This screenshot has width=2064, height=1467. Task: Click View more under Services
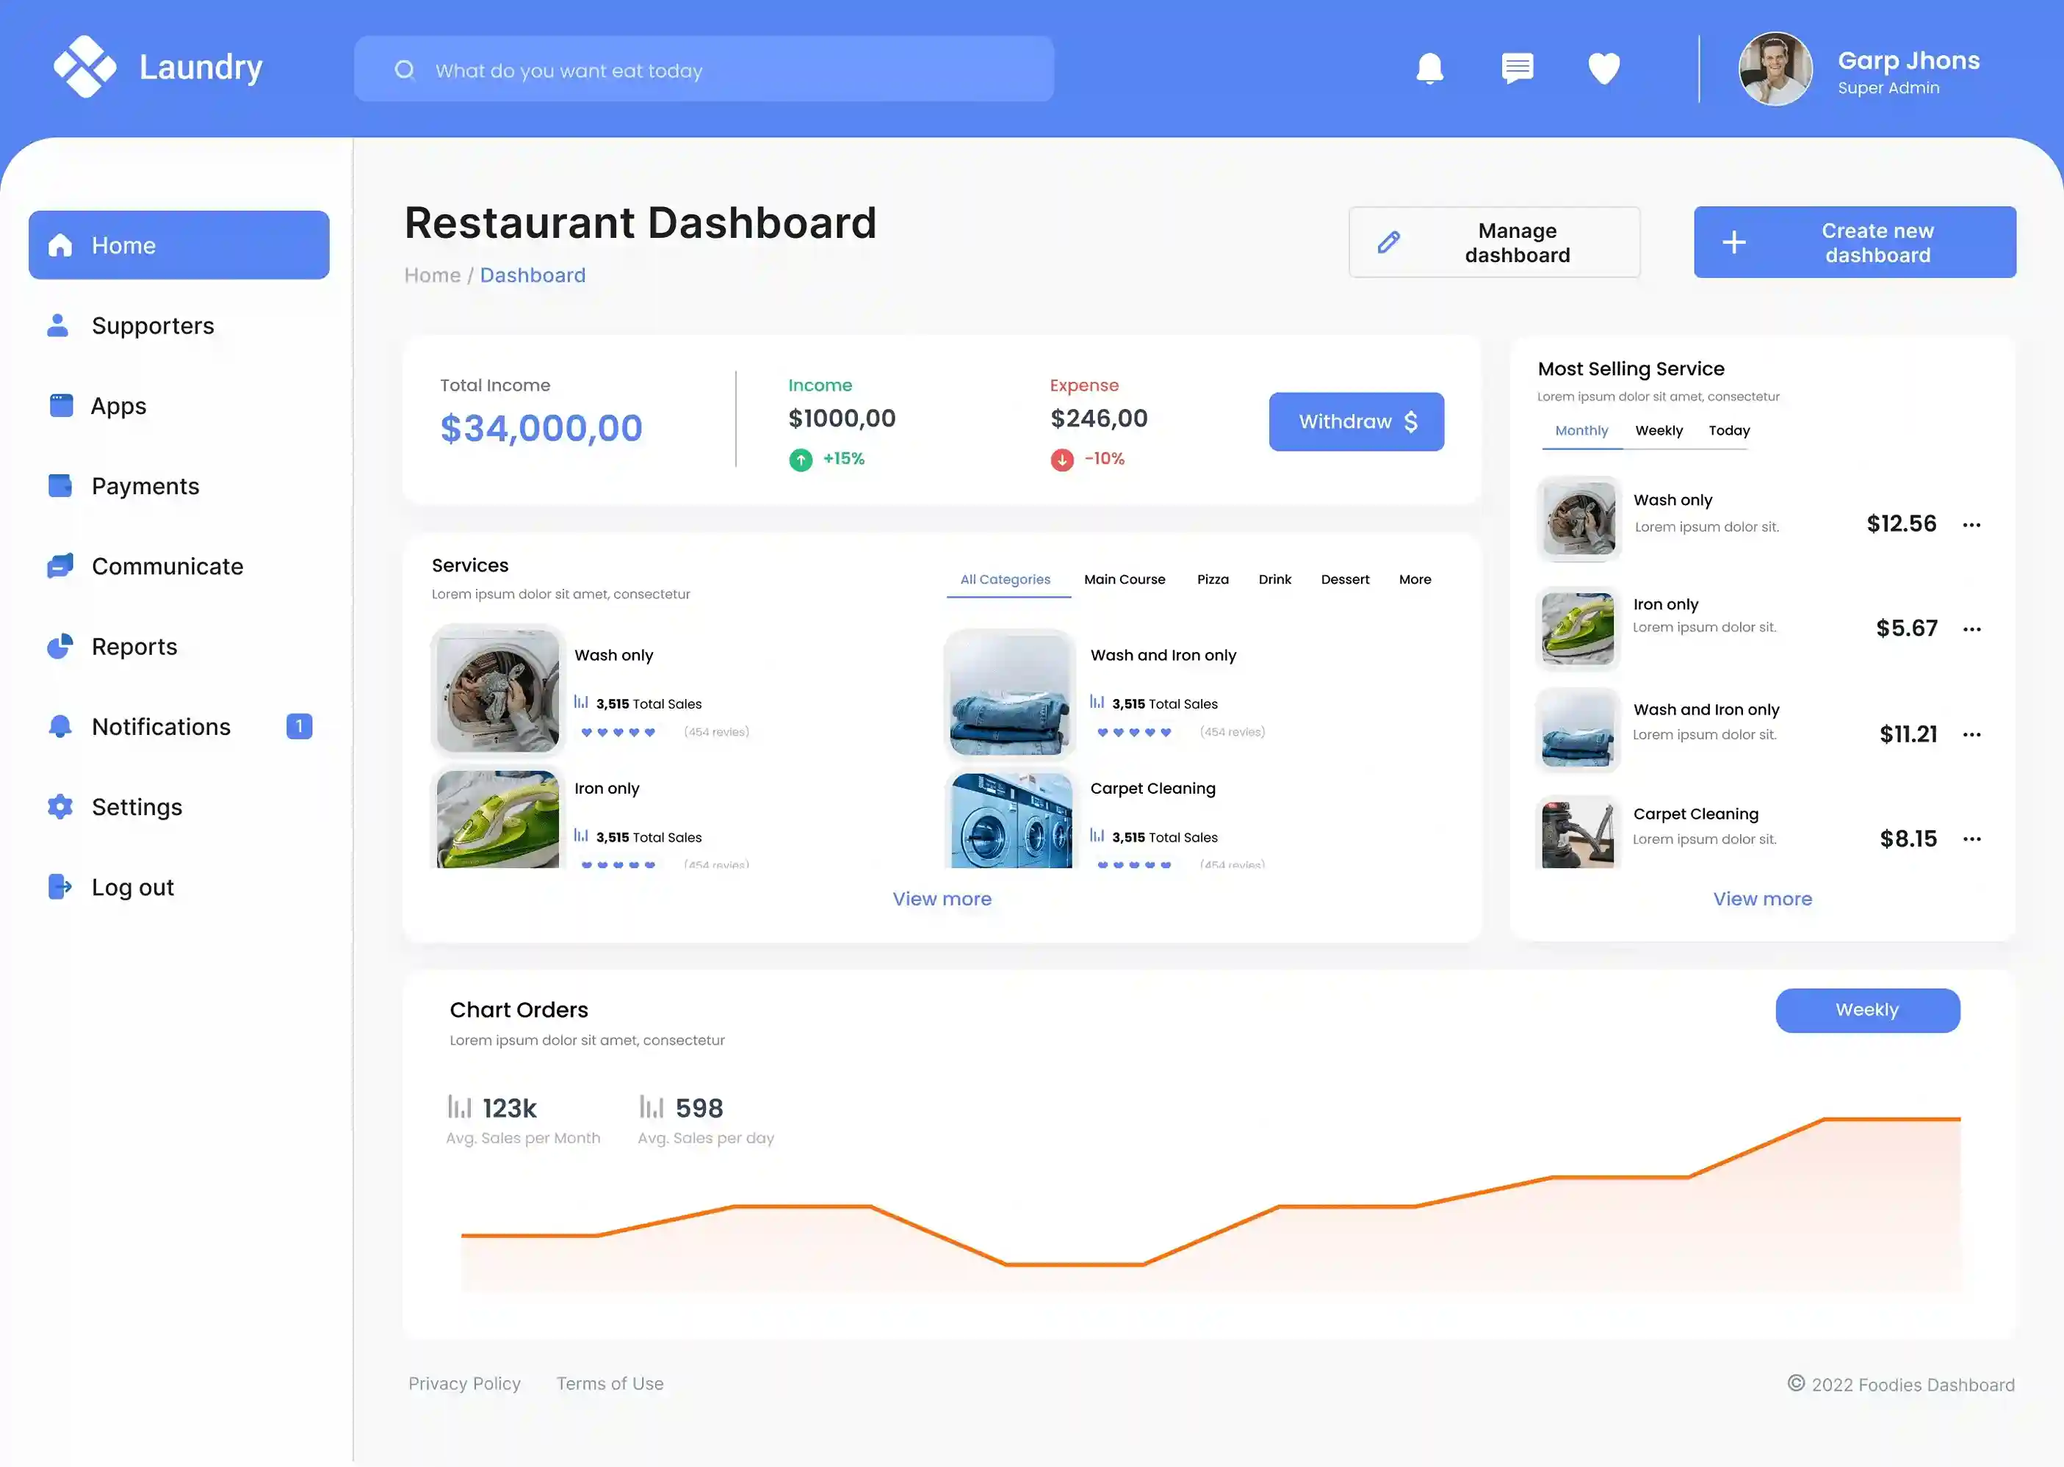click(x=942, y=899)
